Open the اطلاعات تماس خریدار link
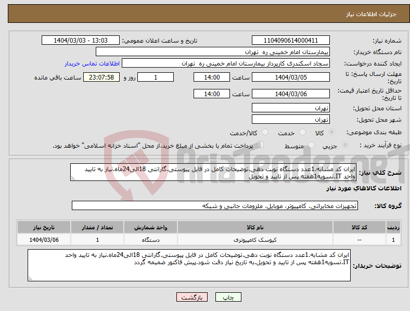 [x=92, y=63]
